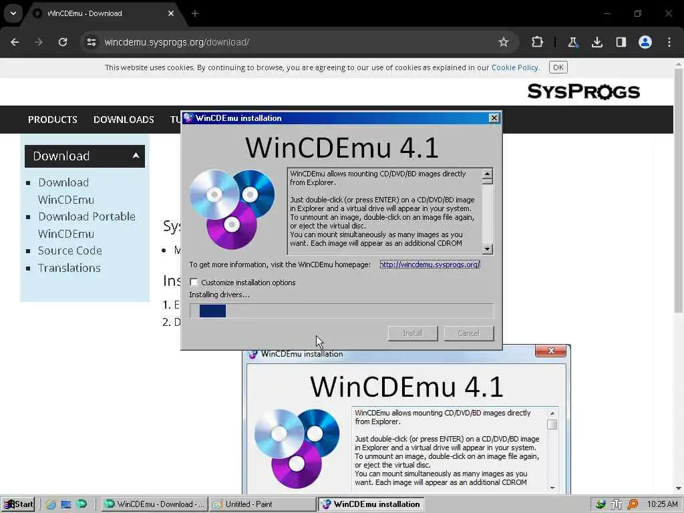Open the Download Portable WinCDEmu link
The height and width of the screenshot is (513, 684).
coord(86,225)
